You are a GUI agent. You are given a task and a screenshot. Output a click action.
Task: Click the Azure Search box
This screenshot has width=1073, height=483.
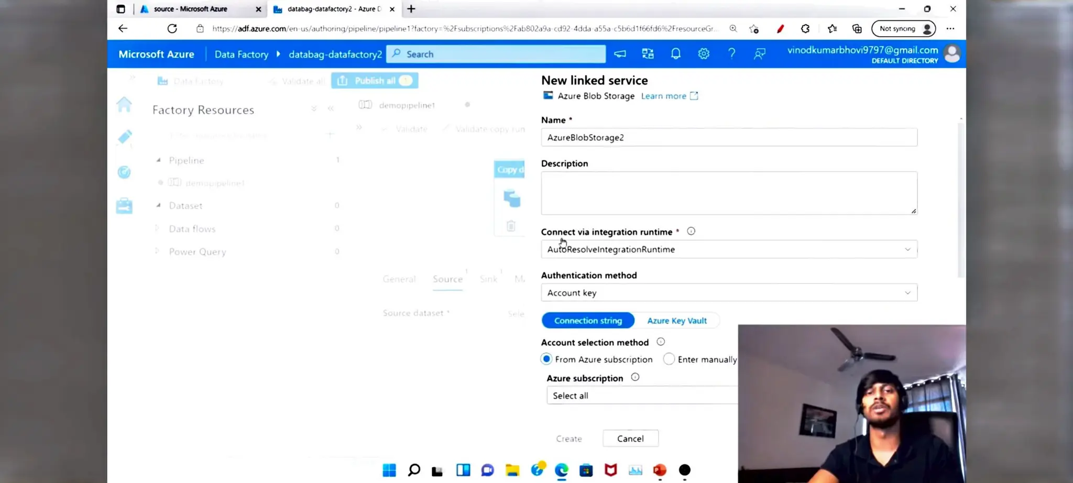(x=496, y=54)
